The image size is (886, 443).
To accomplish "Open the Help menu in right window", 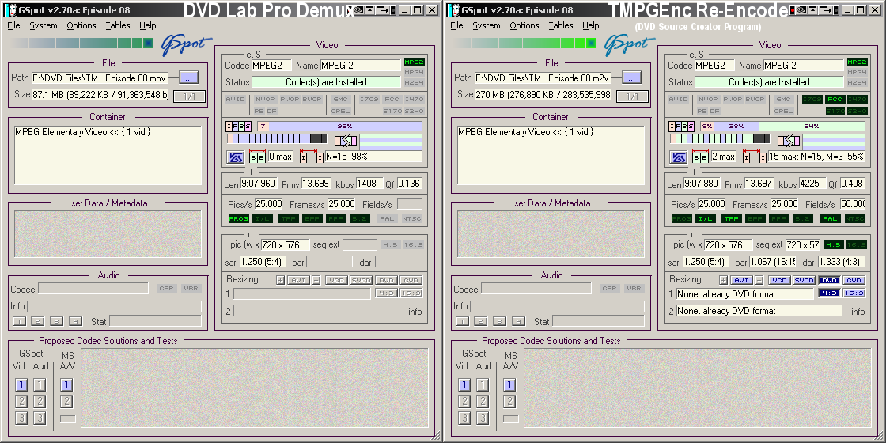I will (590, 25).
